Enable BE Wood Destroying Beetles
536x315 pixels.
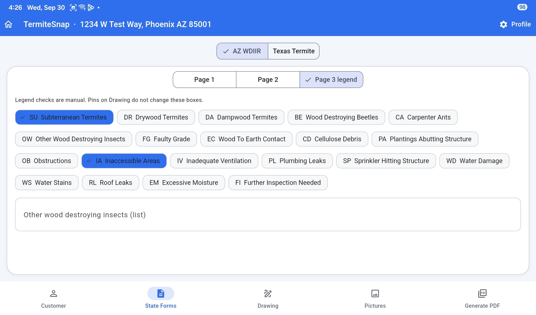click(336, 117)
